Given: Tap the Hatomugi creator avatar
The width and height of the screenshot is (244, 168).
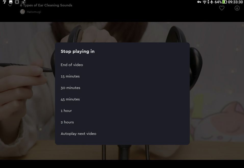Looking at the screenshot, I should 22,12.
